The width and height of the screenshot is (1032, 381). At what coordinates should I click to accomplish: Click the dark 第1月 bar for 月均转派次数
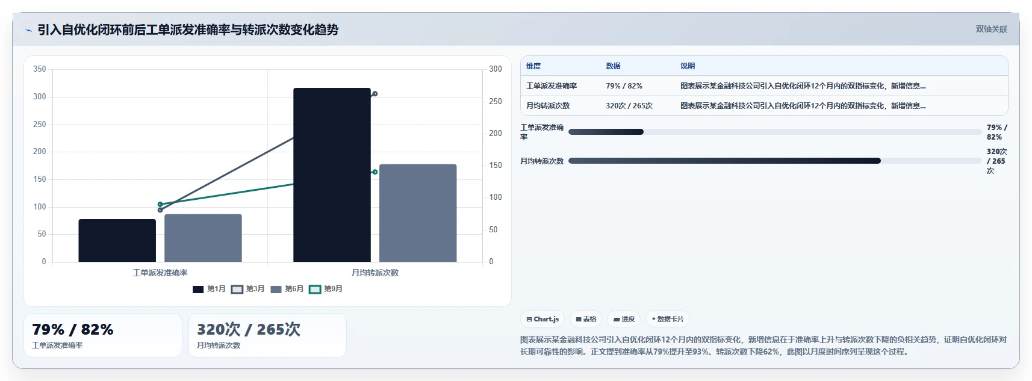(x=332, y=175)
